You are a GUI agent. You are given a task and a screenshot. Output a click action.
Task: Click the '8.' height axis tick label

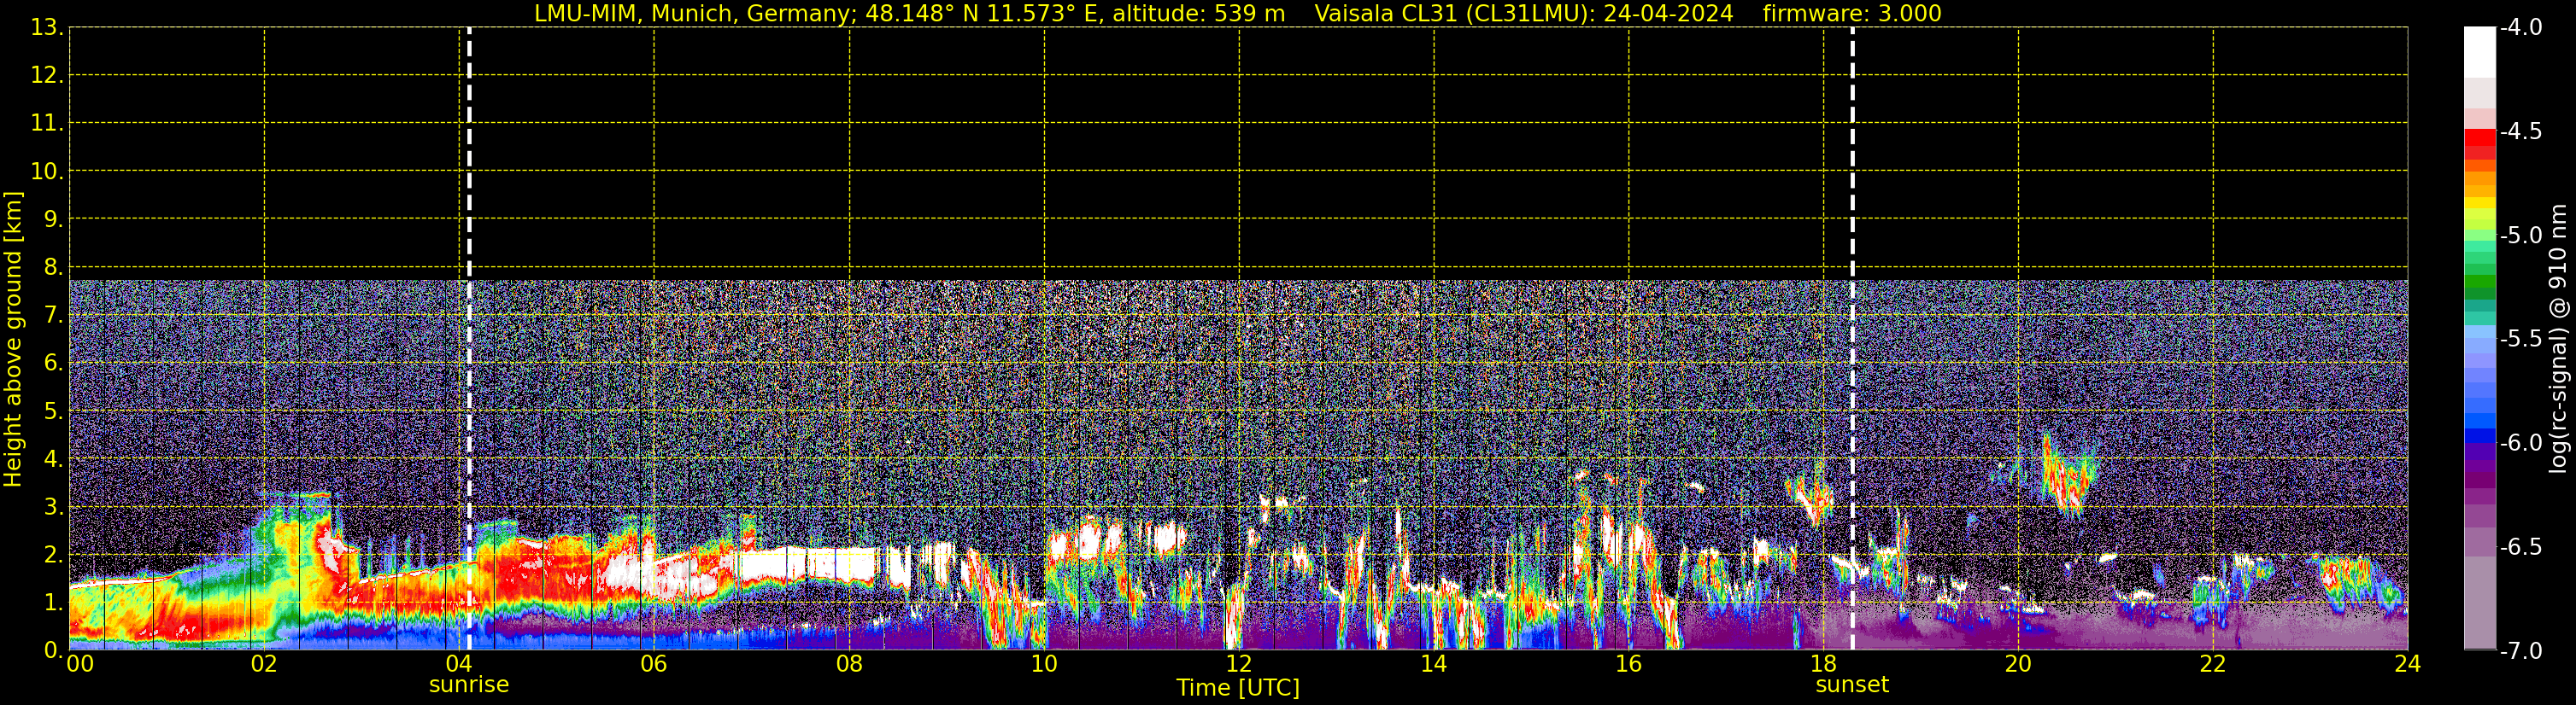pyautogui.click(x=53, y=266)
